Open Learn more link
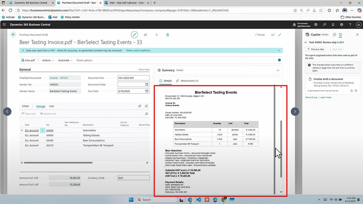The image size is (363, 204). (326, 97)
